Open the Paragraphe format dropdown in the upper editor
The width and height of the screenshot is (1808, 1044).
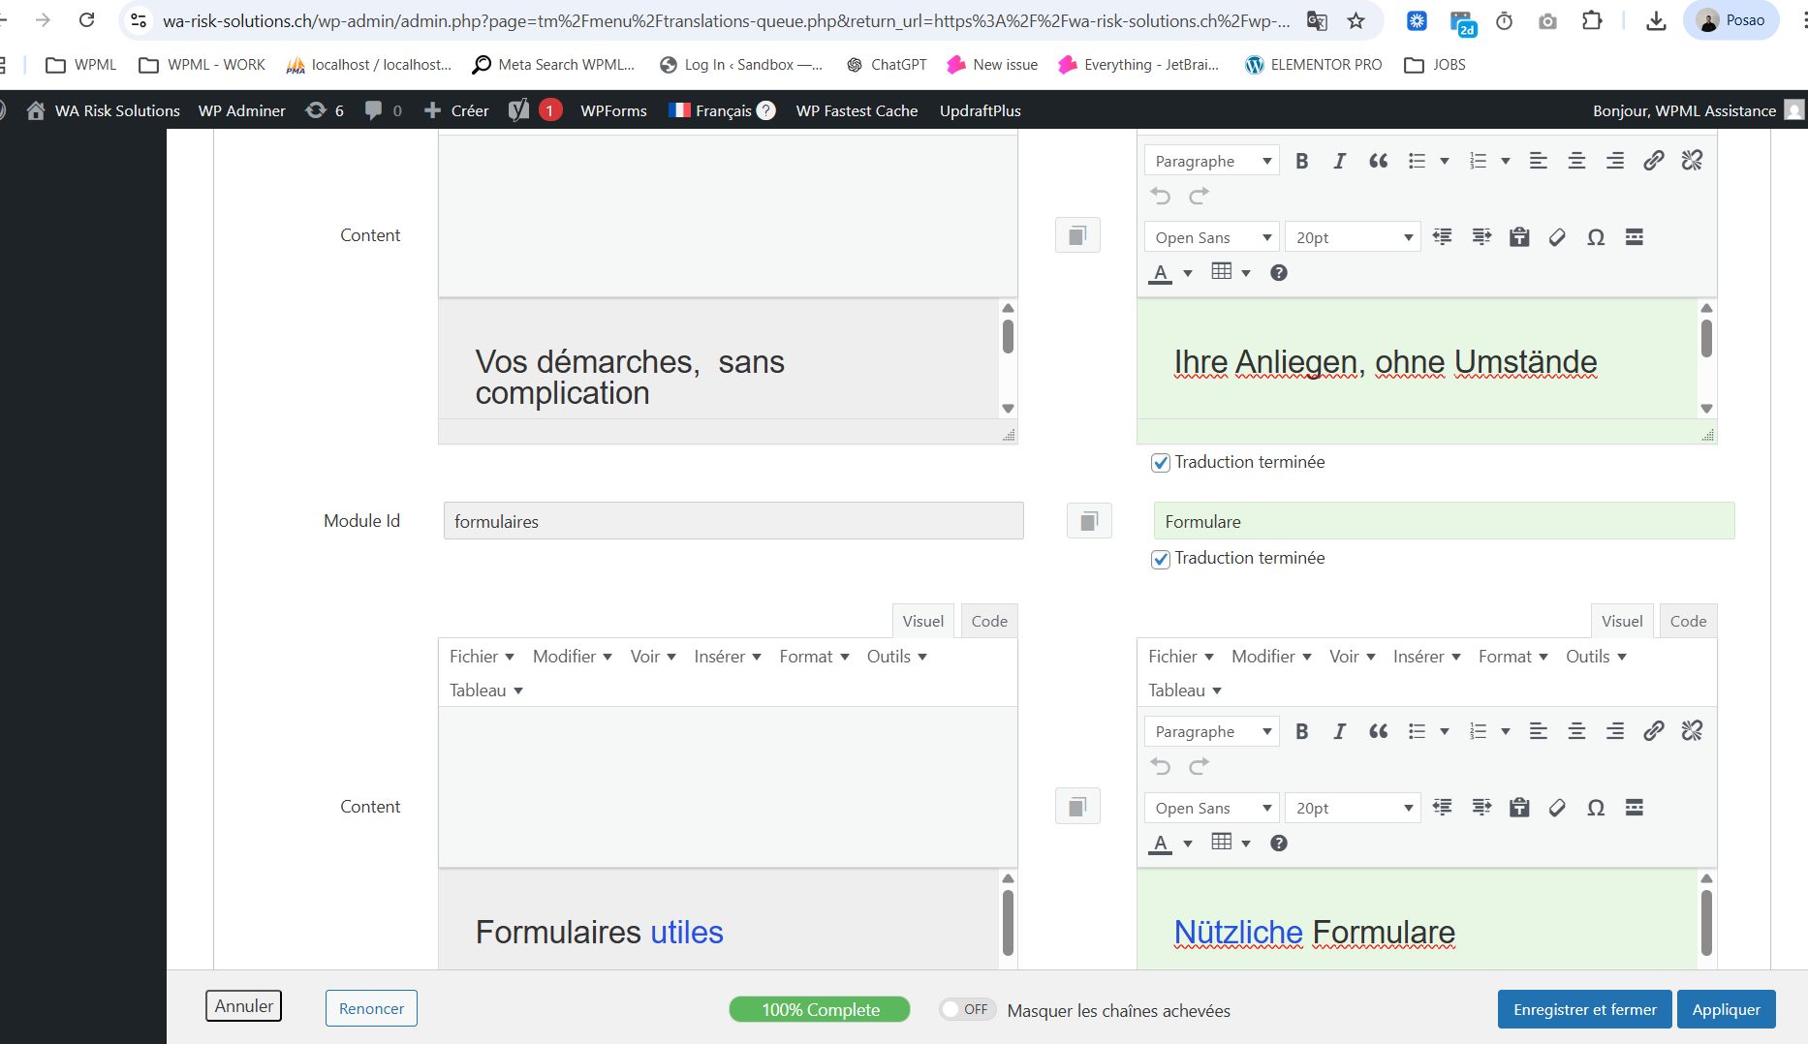[x=1211, y=161]
